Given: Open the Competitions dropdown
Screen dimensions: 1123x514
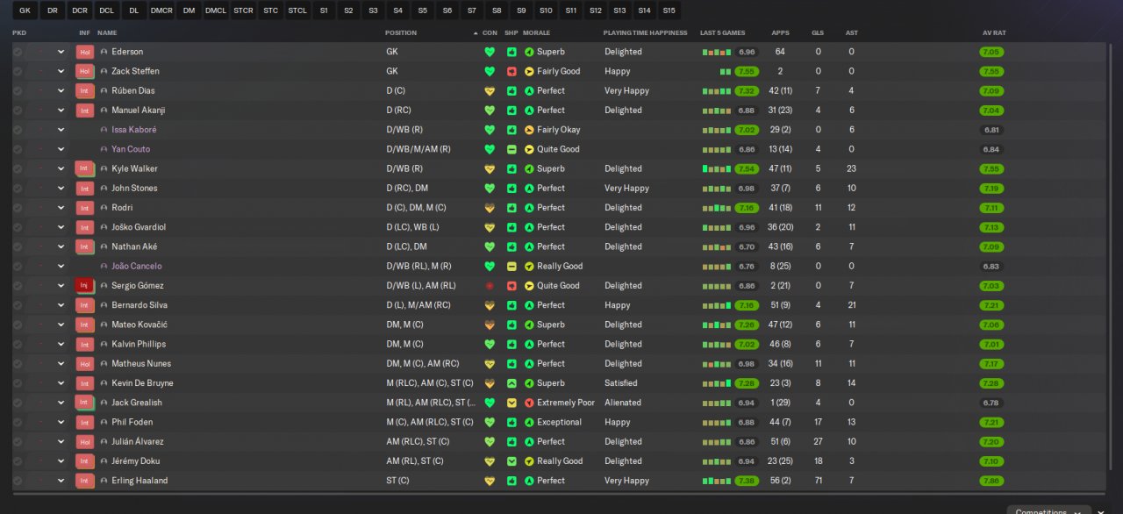Looking at the screenshot, I should [1048, 510].
